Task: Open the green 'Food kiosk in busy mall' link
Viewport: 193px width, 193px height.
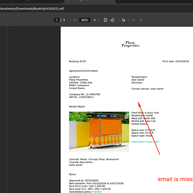Action: pyautogui.click(x=145, y=142)
